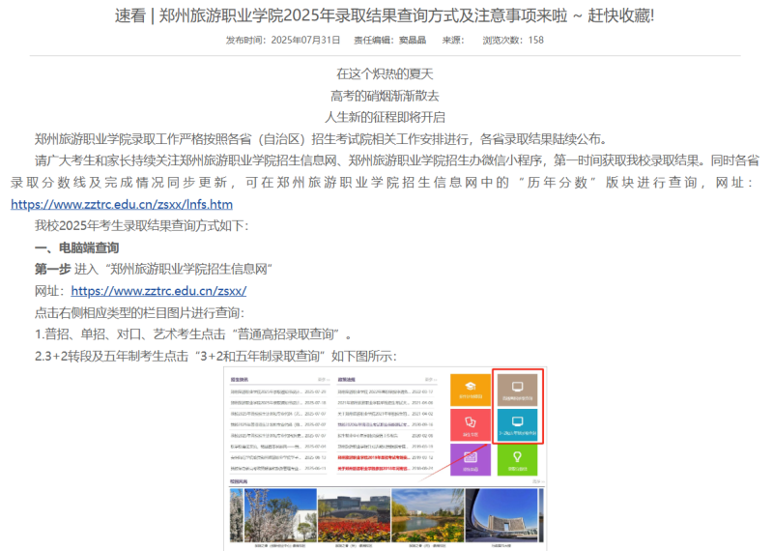Click the publish date 2025年07月31日

pos(305,40)
